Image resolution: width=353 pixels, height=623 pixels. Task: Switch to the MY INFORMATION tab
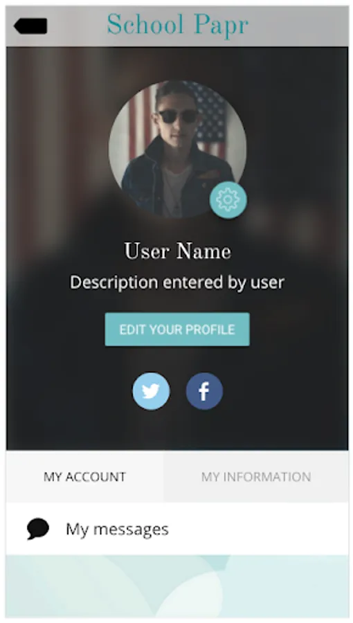click(256, 476)
